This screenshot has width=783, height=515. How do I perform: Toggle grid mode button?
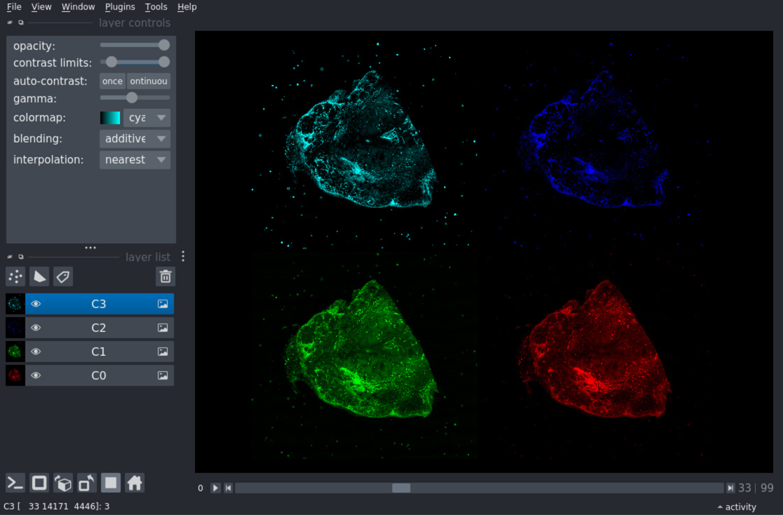[x=111, y=483]
